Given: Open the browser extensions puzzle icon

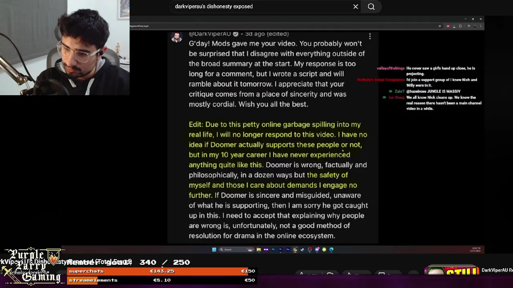Looking at the screenshot, I should click(x=460, y=26).
